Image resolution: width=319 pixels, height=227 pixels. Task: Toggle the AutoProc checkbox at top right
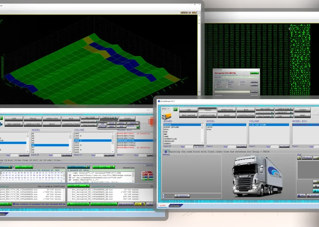point(145,166)
